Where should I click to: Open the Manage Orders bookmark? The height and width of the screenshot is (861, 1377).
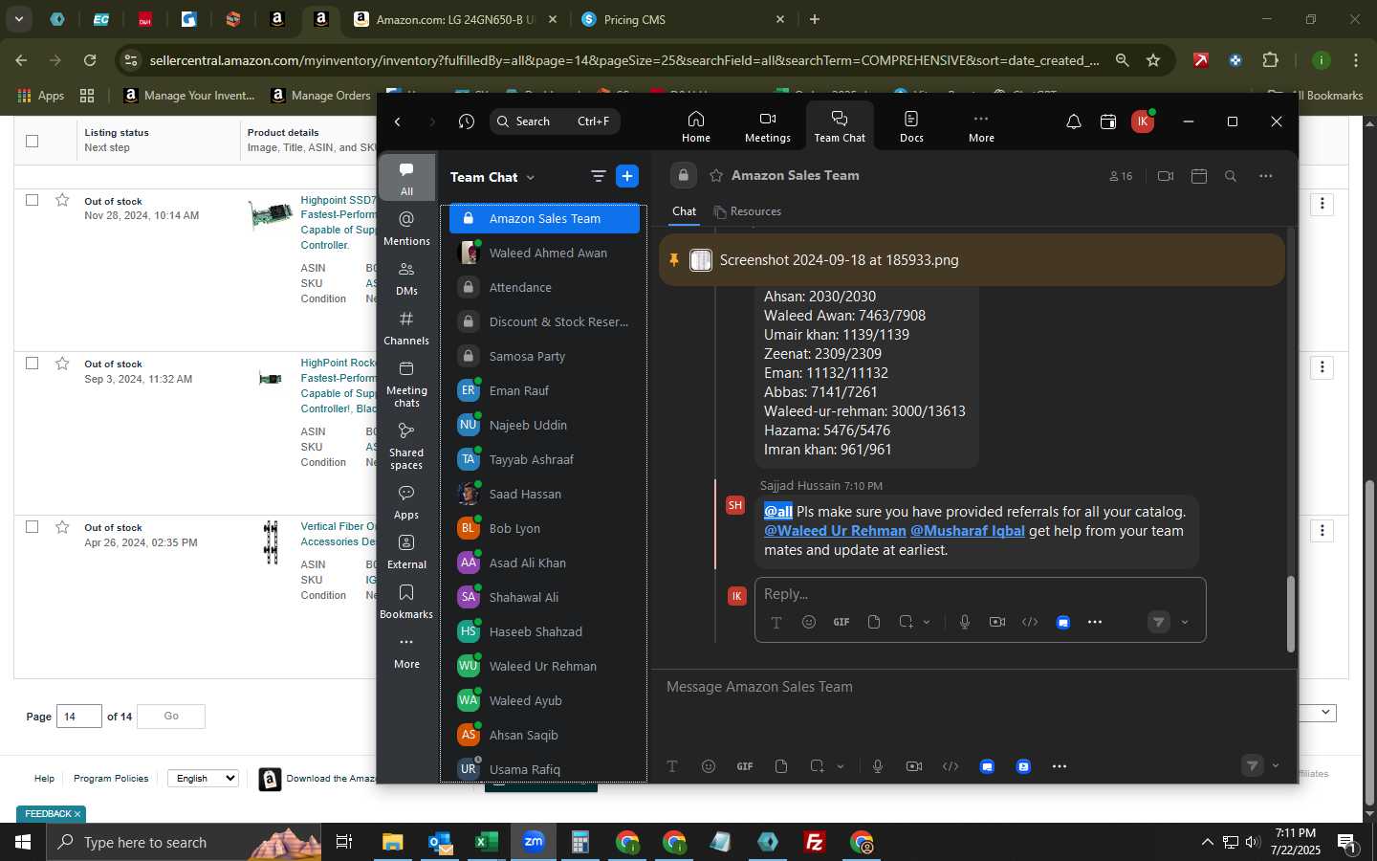click(321, 95)
